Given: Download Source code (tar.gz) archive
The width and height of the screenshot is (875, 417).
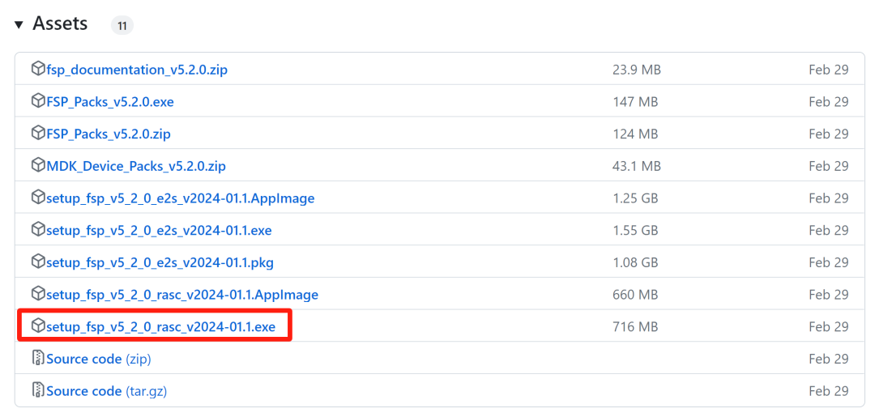Looking at the screenshot, I should (x=106, y=391).
